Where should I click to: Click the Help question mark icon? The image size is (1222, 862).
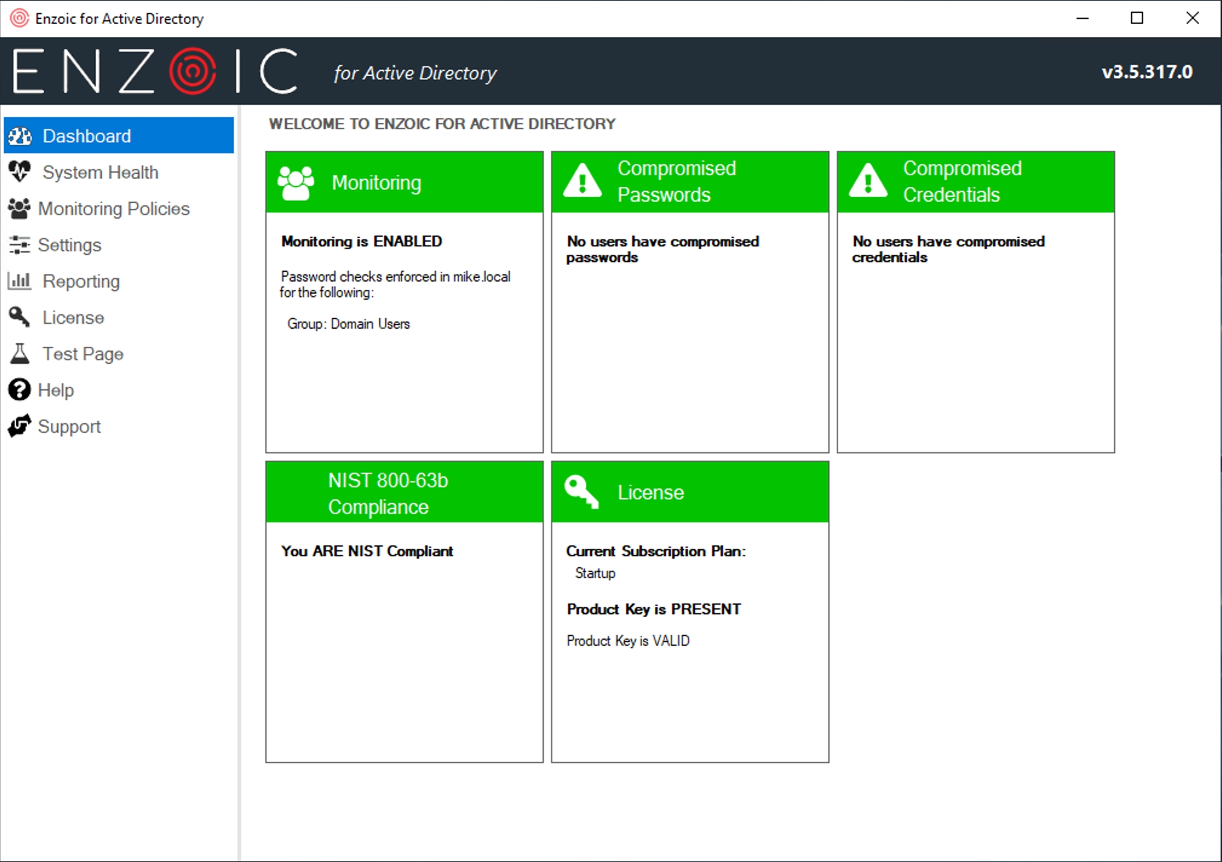(x=19, y=390)
